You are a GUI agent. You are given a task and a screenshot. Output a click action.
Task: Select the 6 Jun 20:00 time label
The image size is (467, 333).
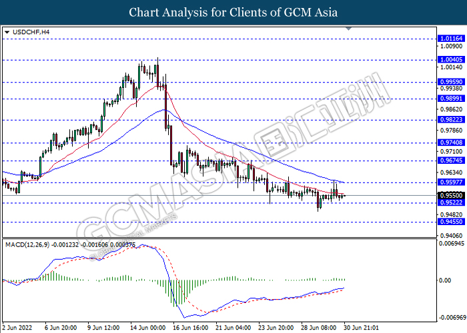61,328
